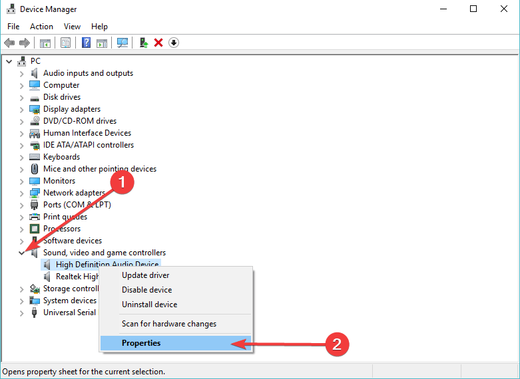The image size is (520, 379).
Task: Click the Storage controllers icon
Action: (35, 289)
